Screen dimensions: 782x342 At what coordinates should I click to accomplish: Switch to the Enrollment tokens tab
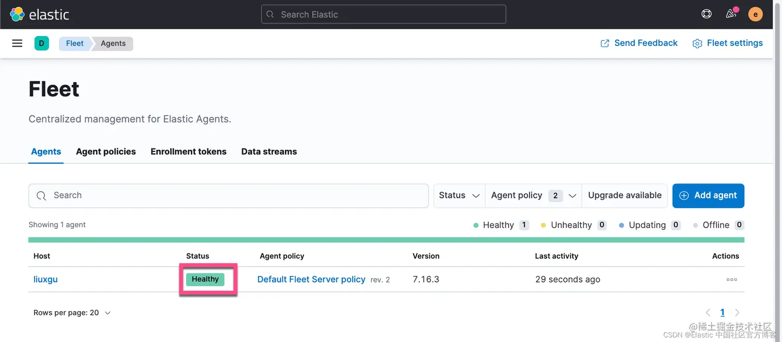point(188,151)
